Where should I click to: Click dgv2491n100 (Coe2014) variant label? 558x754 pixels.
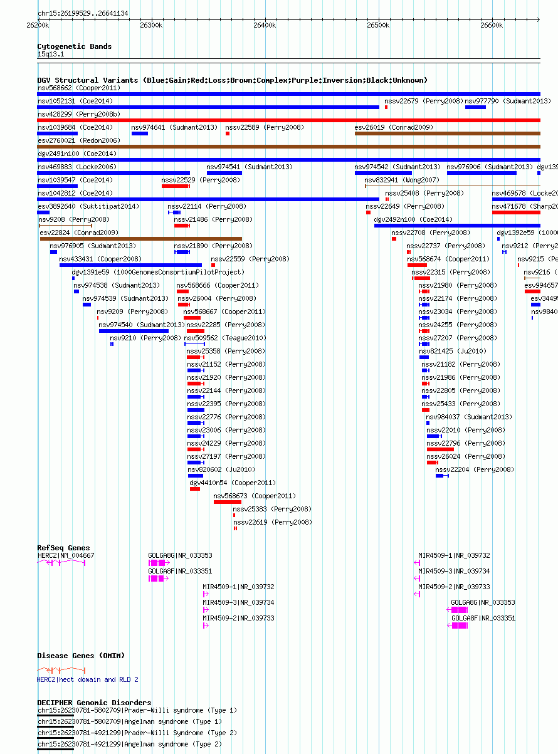pyautogui.click(x=77, y=154)
